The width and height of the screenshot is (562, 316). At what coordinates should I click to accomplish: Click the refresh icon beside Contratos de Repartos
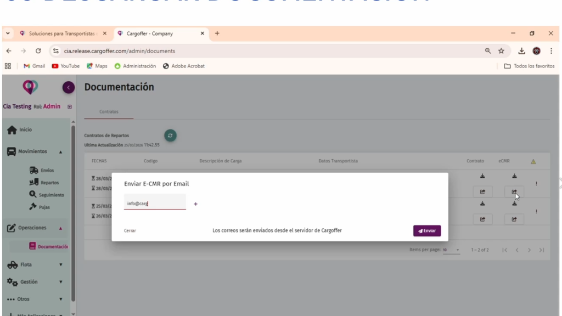coord(171,136)
